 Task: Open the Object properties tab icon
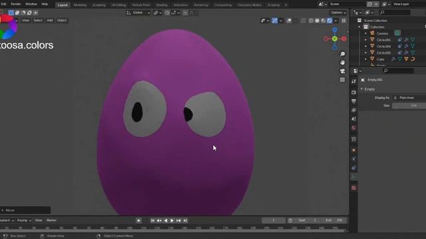coord(353,150)
